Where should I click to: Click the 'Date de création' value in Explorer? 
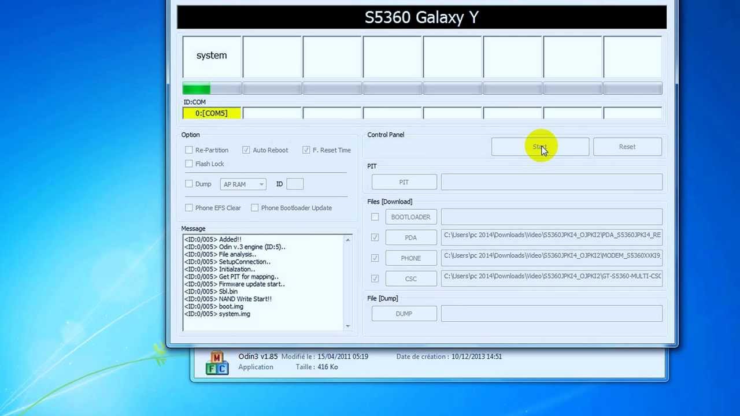coord(477,356)
